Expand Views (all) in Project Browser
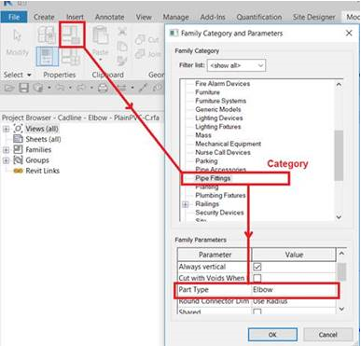The width and height of the screenshot is (361, 346). pyautogui.click(x=7, y=129)
